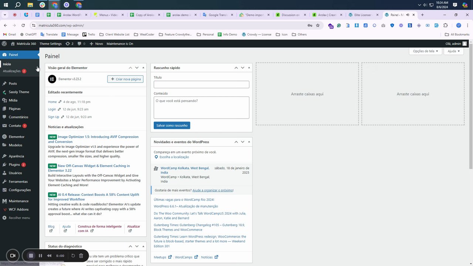The width and height of the screenshot is (473, 266).
Task: Click Criar nova página button
Action: (125, 79)
